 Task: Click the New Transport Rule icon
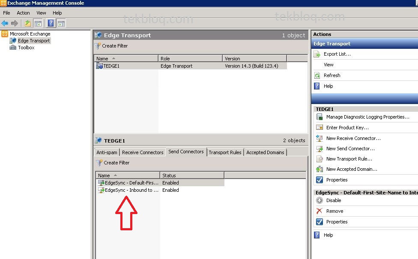pos(319,159)
